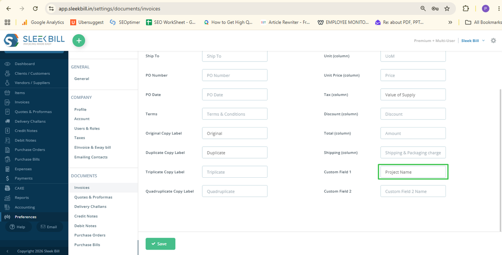Image resolution: width=502 pixels, height=255 pixels.
Task: Select Quotes & Proformas document settings
Action: point(93,197)
